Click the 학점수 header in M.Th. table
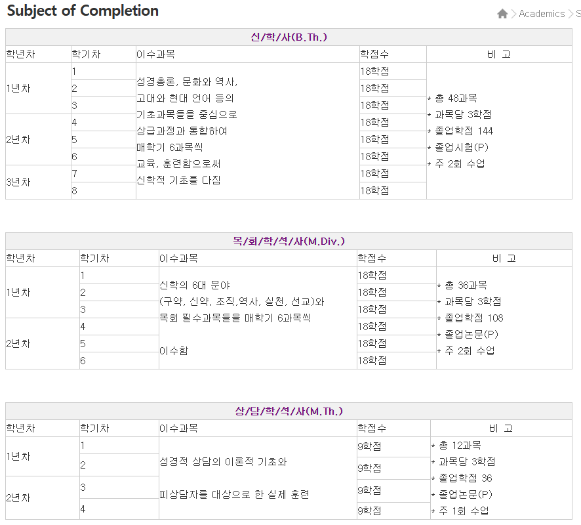Viewport: 581px width, 525px height. pyautogui.click(x=371, y=429)
